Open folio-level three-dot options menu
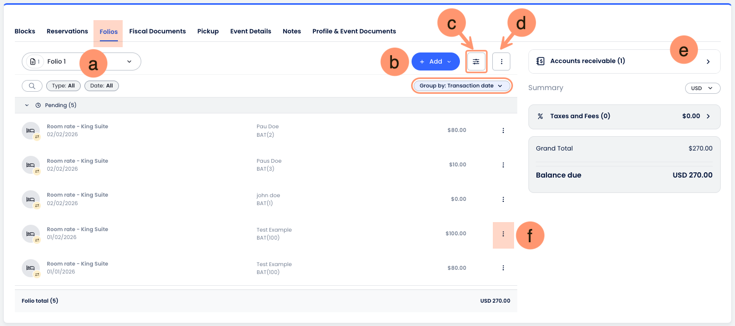735x326 pixels. click(x=501, y=61)
